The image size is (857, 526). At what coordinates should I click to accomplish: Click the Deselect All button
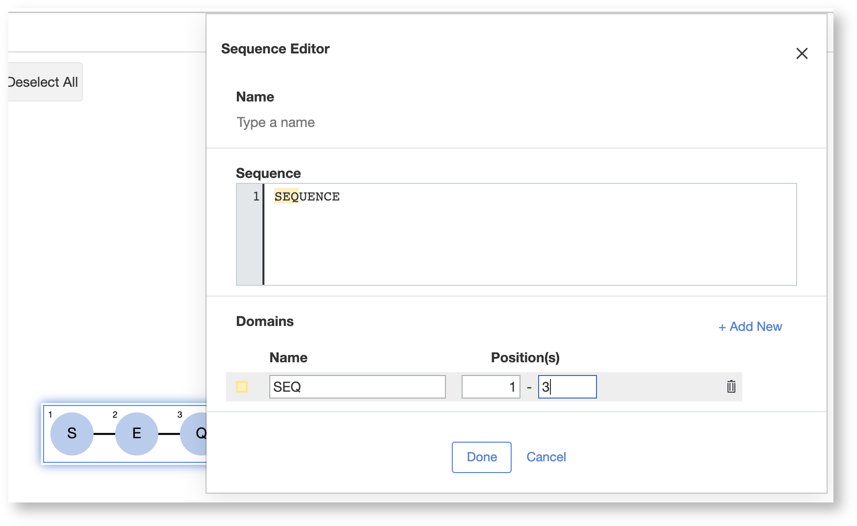[44, 82]
